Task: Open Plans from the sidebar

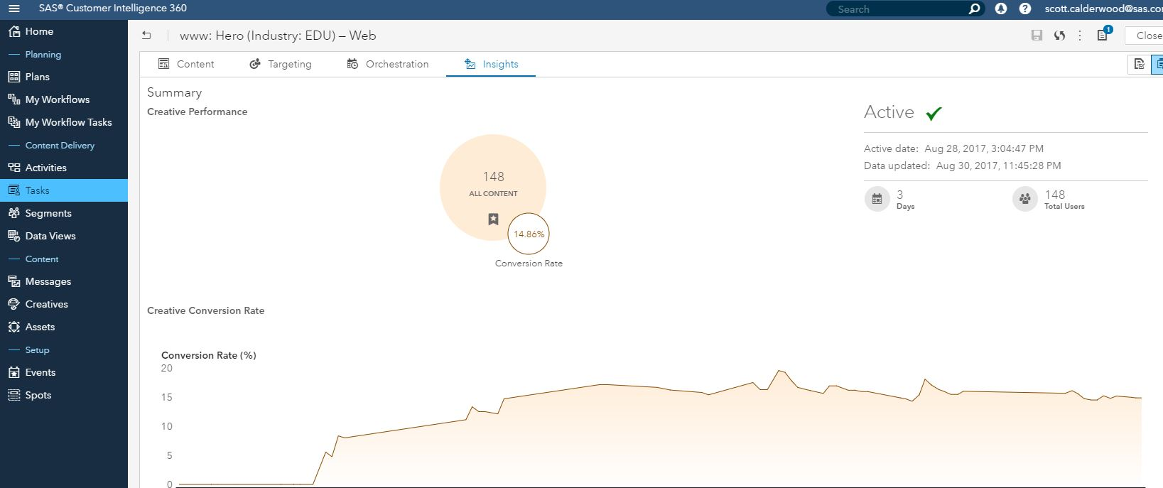Action: coord(64,77)
